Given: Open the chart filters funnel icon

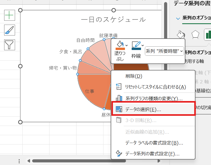Looking at the screenshot, I should click(10, 45).
